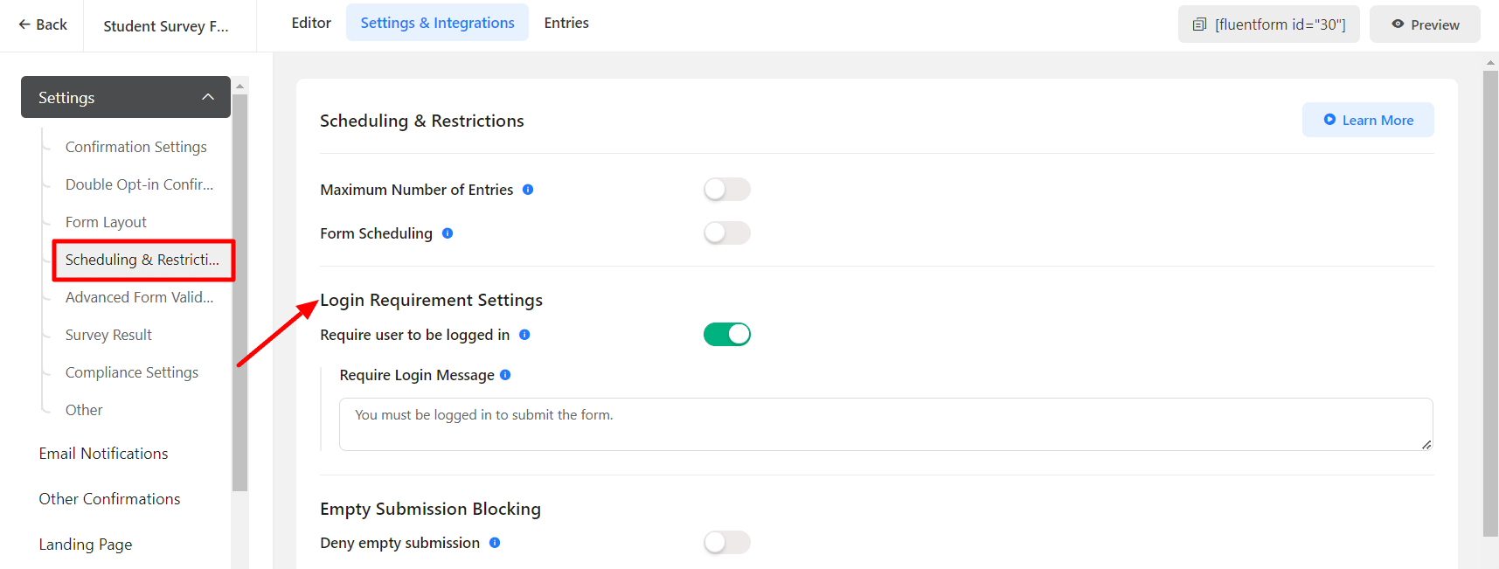Image resolution: width=1499 pixels, height=569 pixels.
Task: Disable Require user to be logged in
Action: pyautogui.click(x=726, y=335)
